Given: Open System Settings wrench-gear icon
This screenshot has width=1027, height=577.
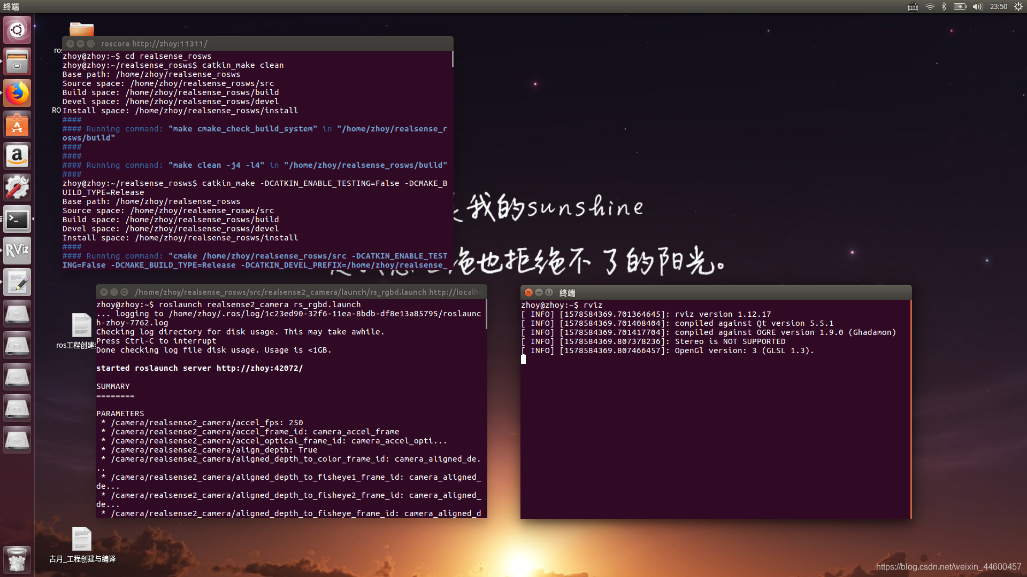Looking at the screenshot, I should (17, 188).
